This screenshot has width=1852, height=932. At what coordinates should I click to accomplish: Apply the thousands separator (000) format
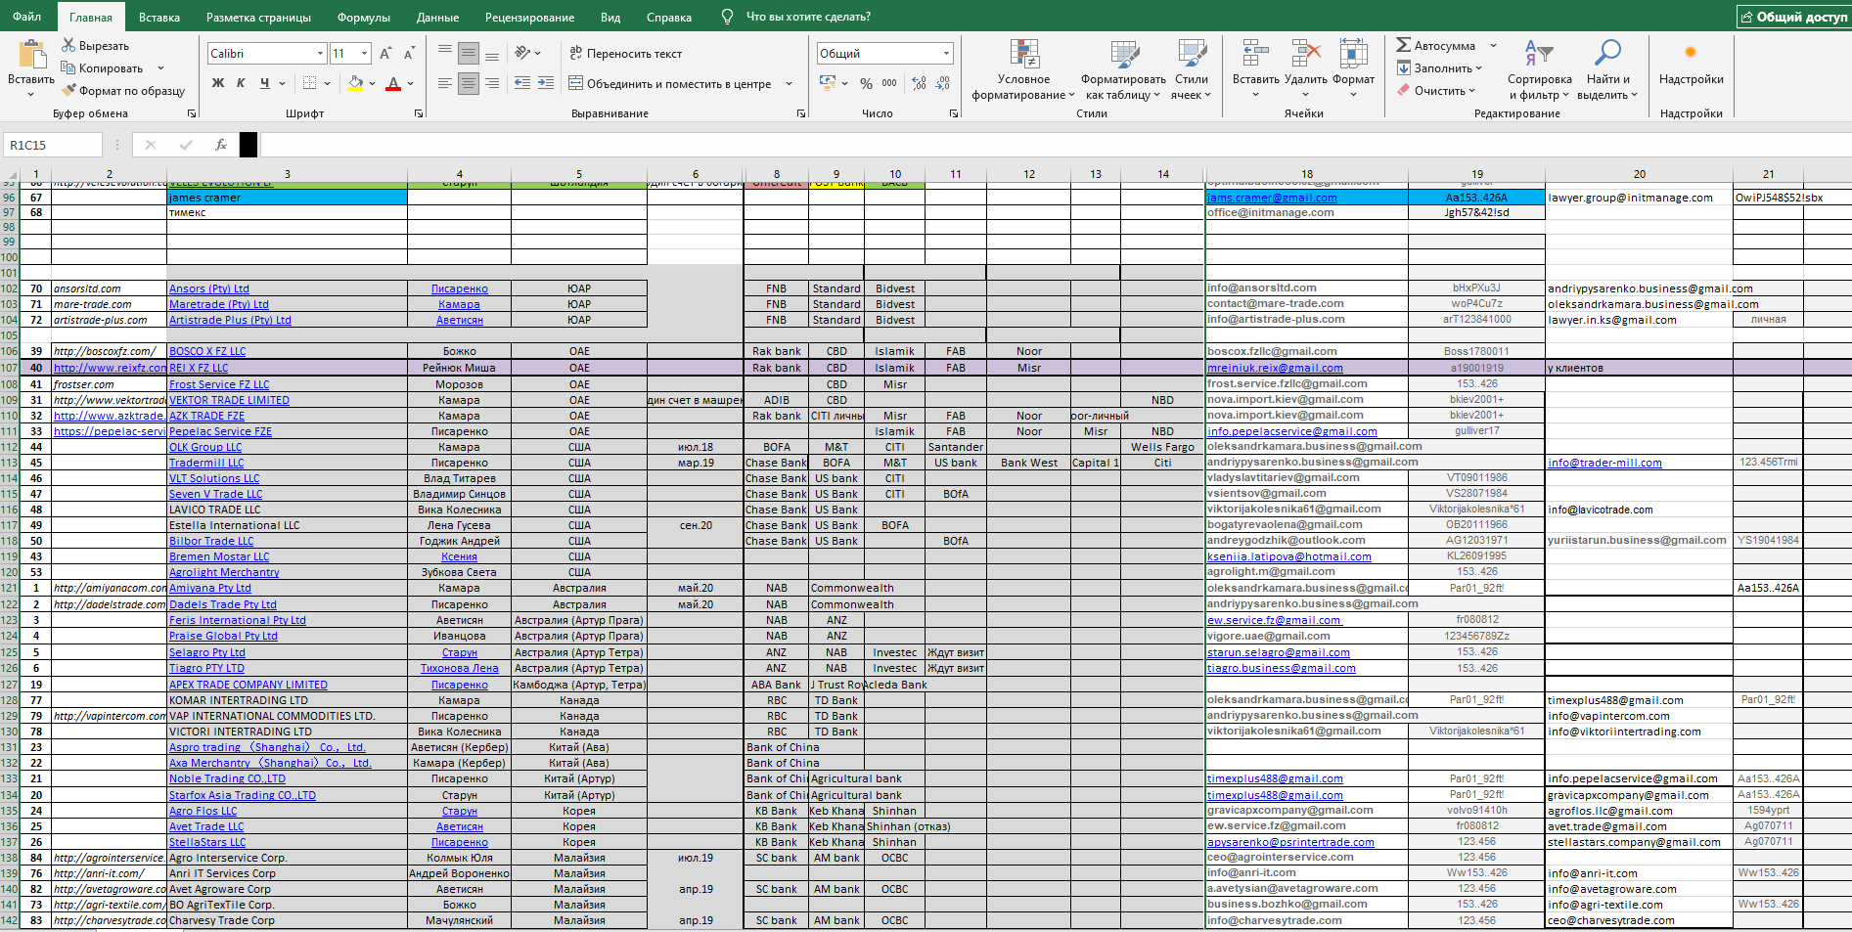[889, 83]
